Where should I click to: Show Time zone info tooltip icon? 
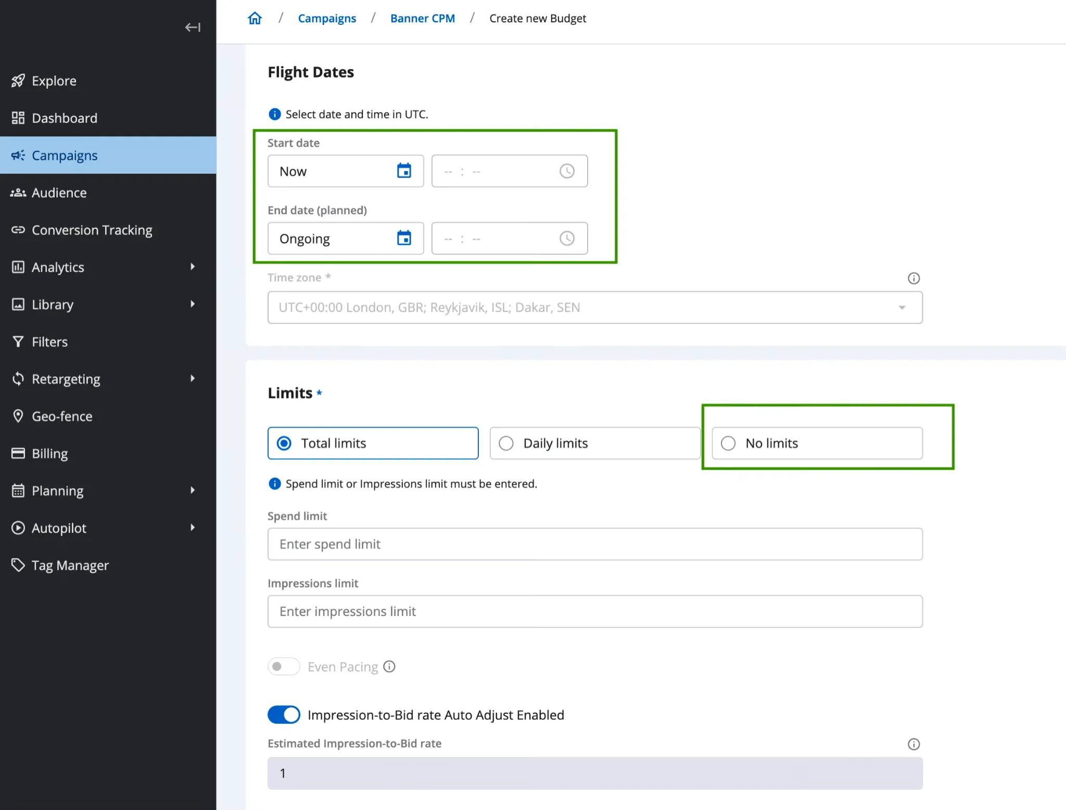(x=913, y=278)
